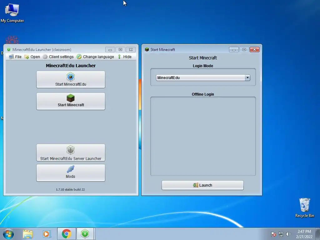The height and width of the screenshot is (240, 320).
Task: Open Windows Media Player from taskbar
Action: pos(47,234)
